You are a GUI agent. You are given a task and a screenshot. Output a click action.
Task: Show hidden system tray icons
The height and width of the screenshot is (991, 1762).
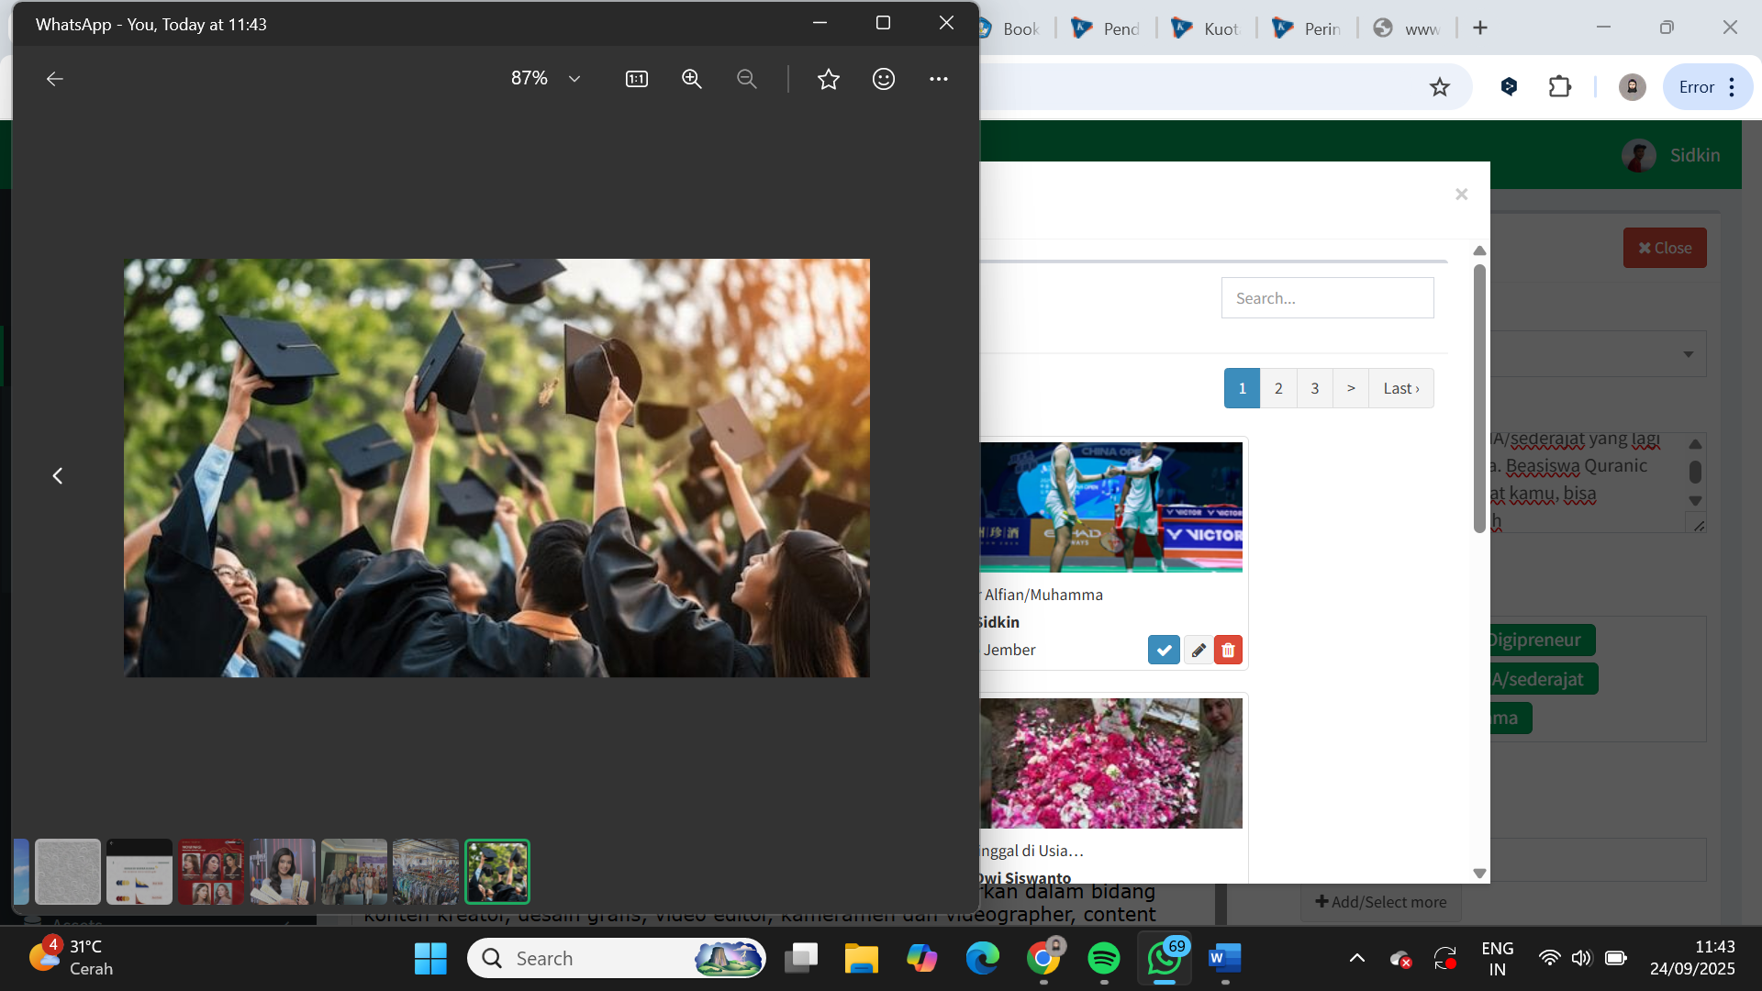pyautogui.click(x=1356, y=958)
